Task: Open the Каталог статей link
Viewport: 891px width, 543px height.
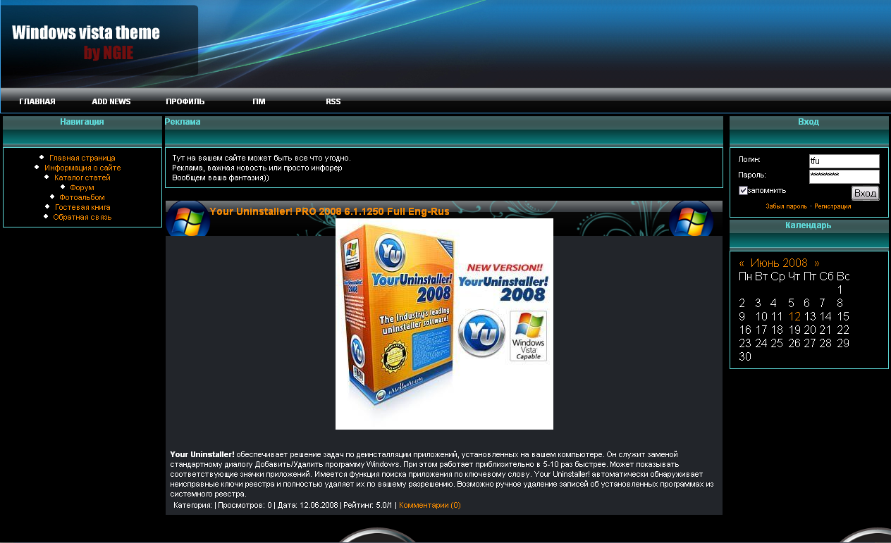Action: point(82,177)
